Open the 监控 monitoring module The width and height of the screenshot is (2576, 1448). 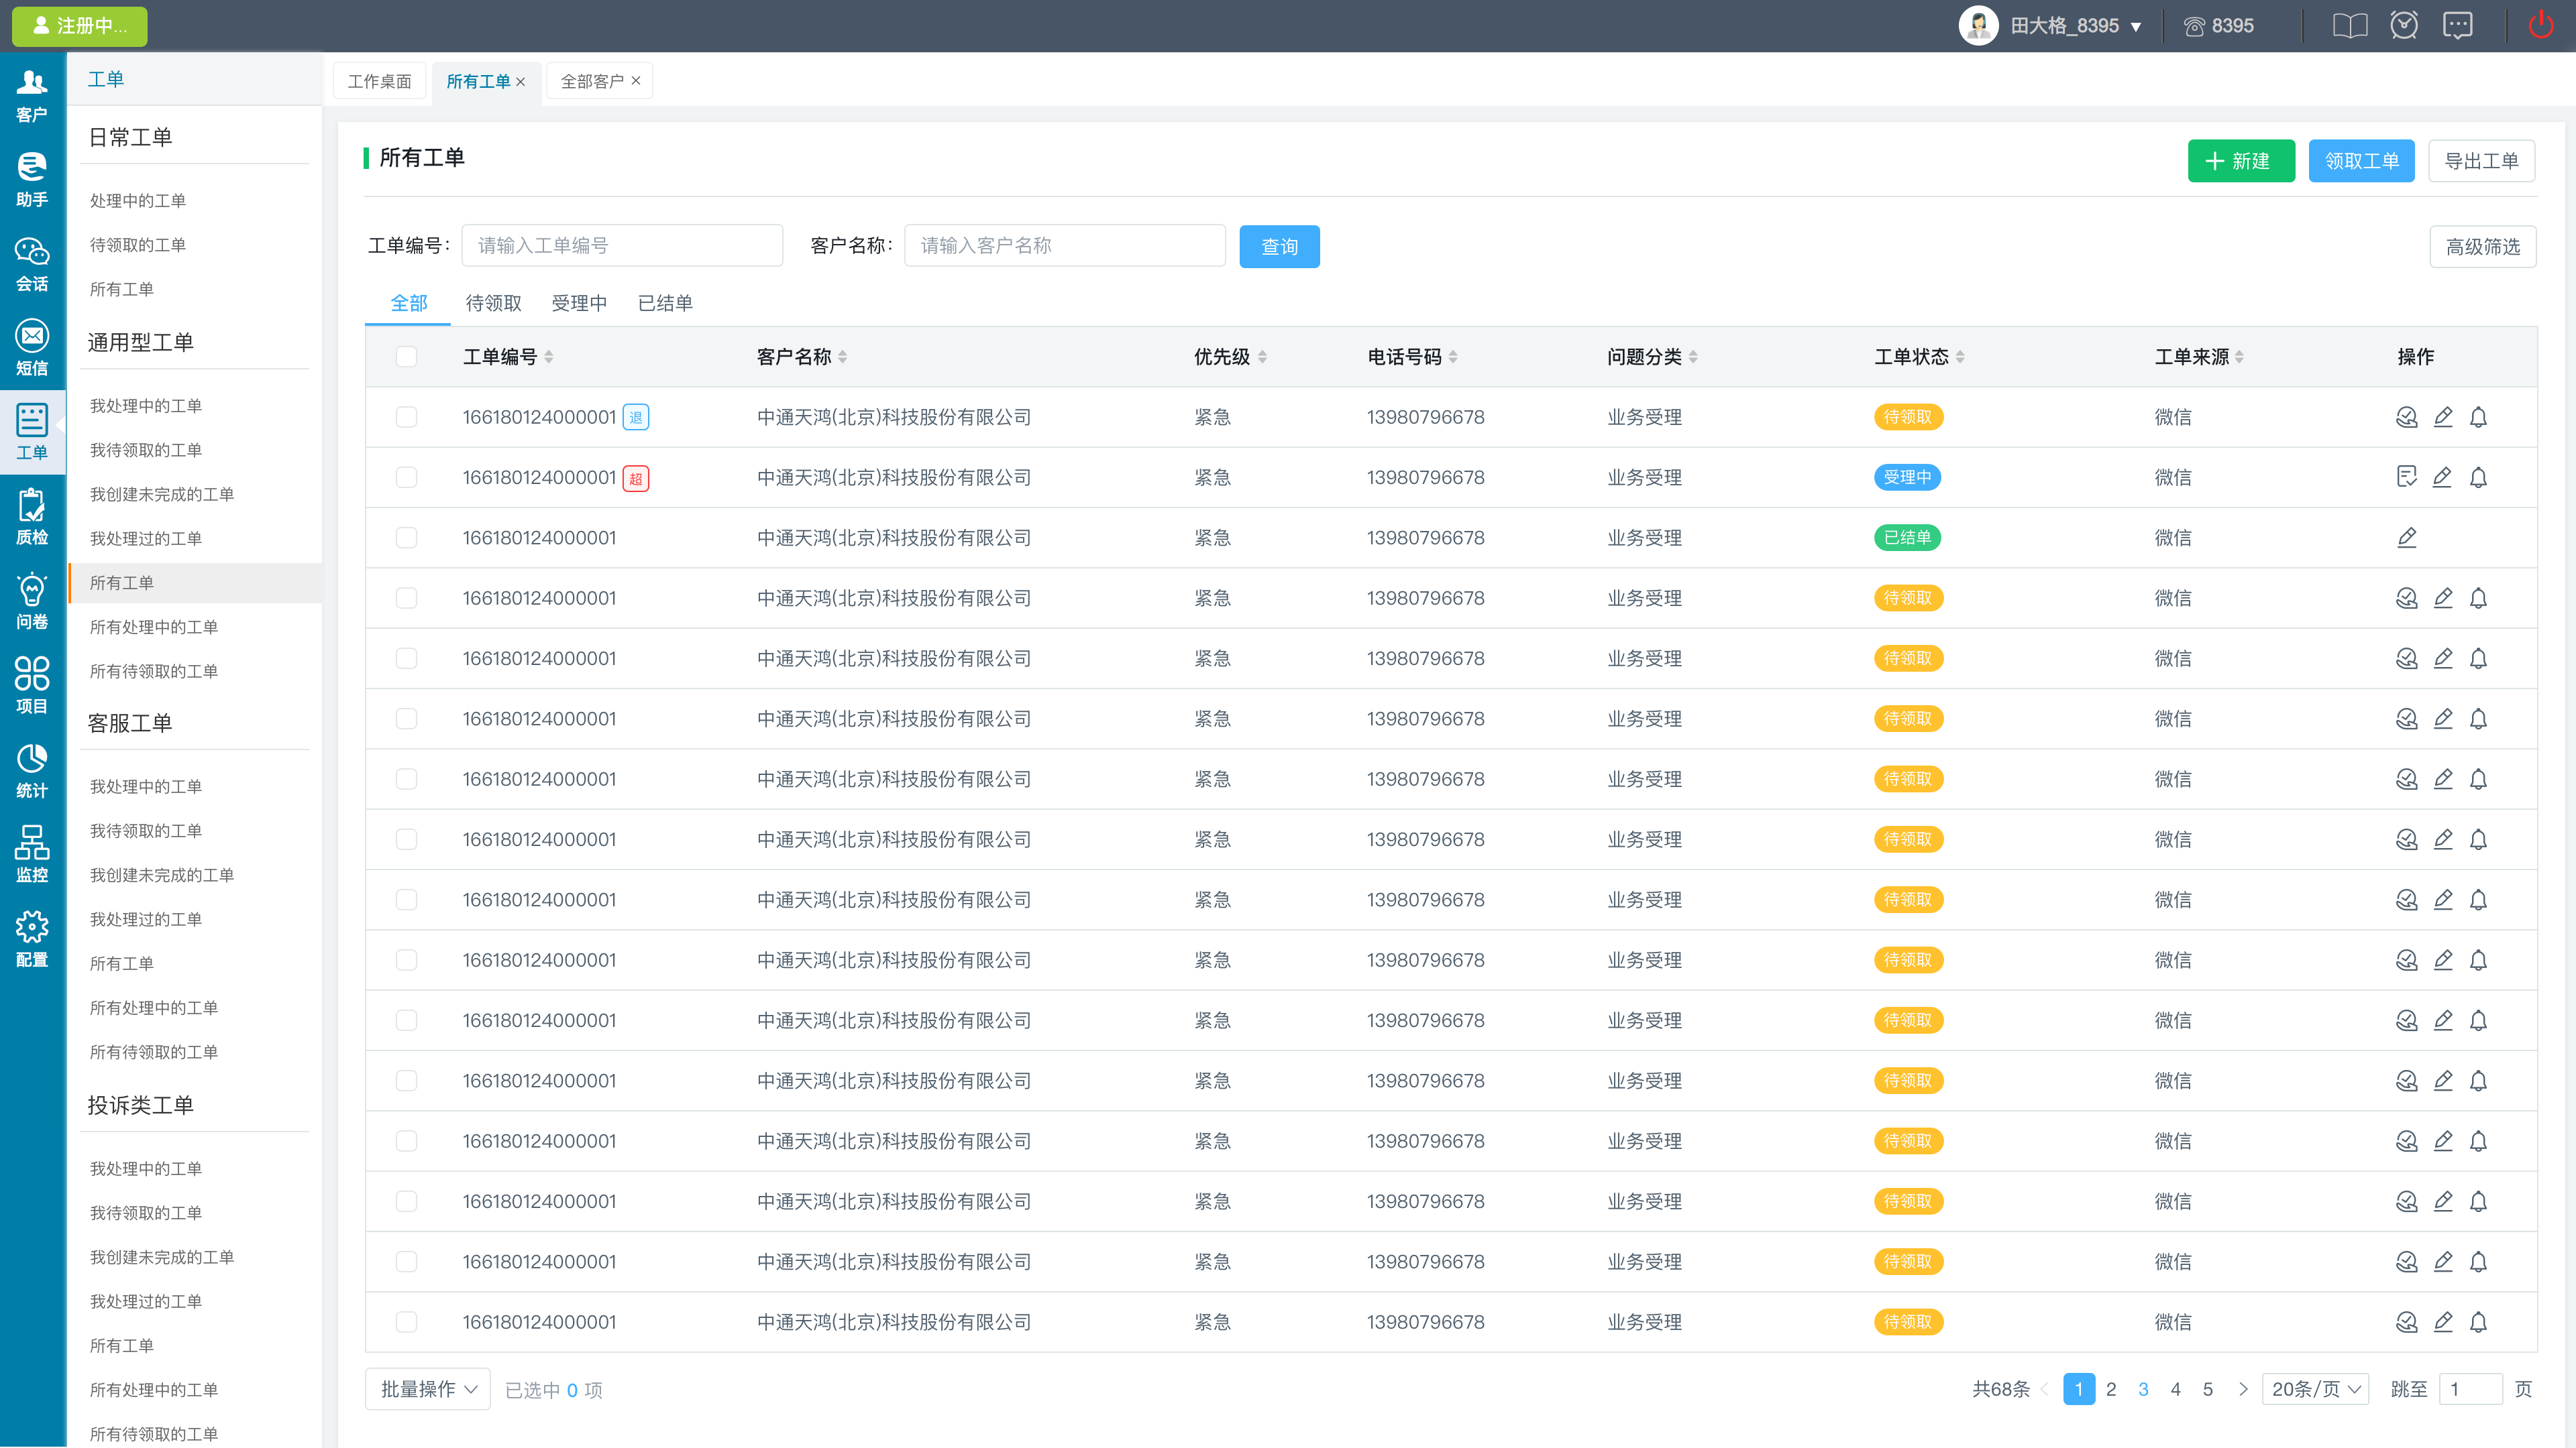pyautogui.click(x=32, y=855)
